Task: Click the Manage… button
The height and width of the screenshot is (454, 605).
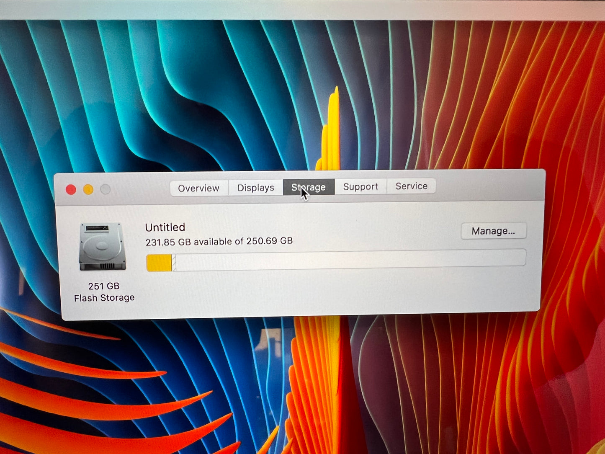Action: coord(493,231)
